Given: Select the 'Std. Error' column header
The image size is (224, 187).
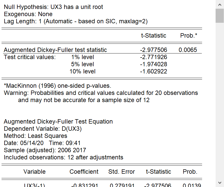Looking at the screenshot, I should pyautogui.click(x=122, y=172).
